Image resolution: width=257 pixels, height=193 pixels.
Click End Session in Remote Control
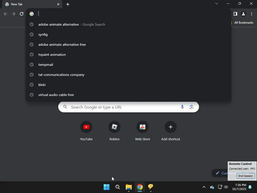(x=246, y=176)
